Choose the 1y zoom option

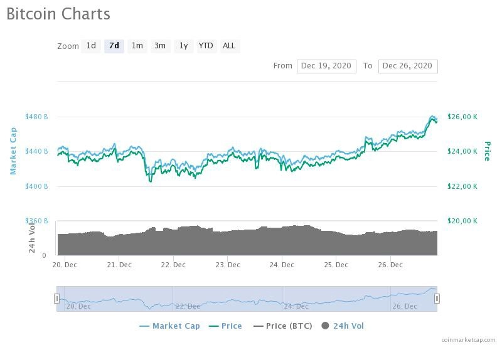[183, 46]
